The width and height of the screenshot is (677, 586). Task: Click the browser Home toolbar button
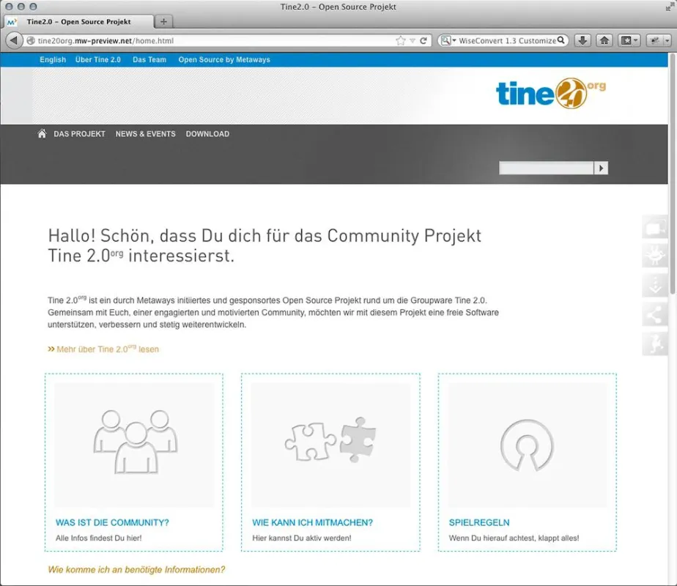(x=604, y=40)
